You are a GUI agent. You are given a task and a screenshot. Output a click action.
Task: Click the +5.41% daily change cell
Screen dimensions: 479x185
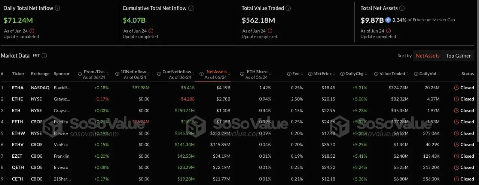[x=360, y=156]
